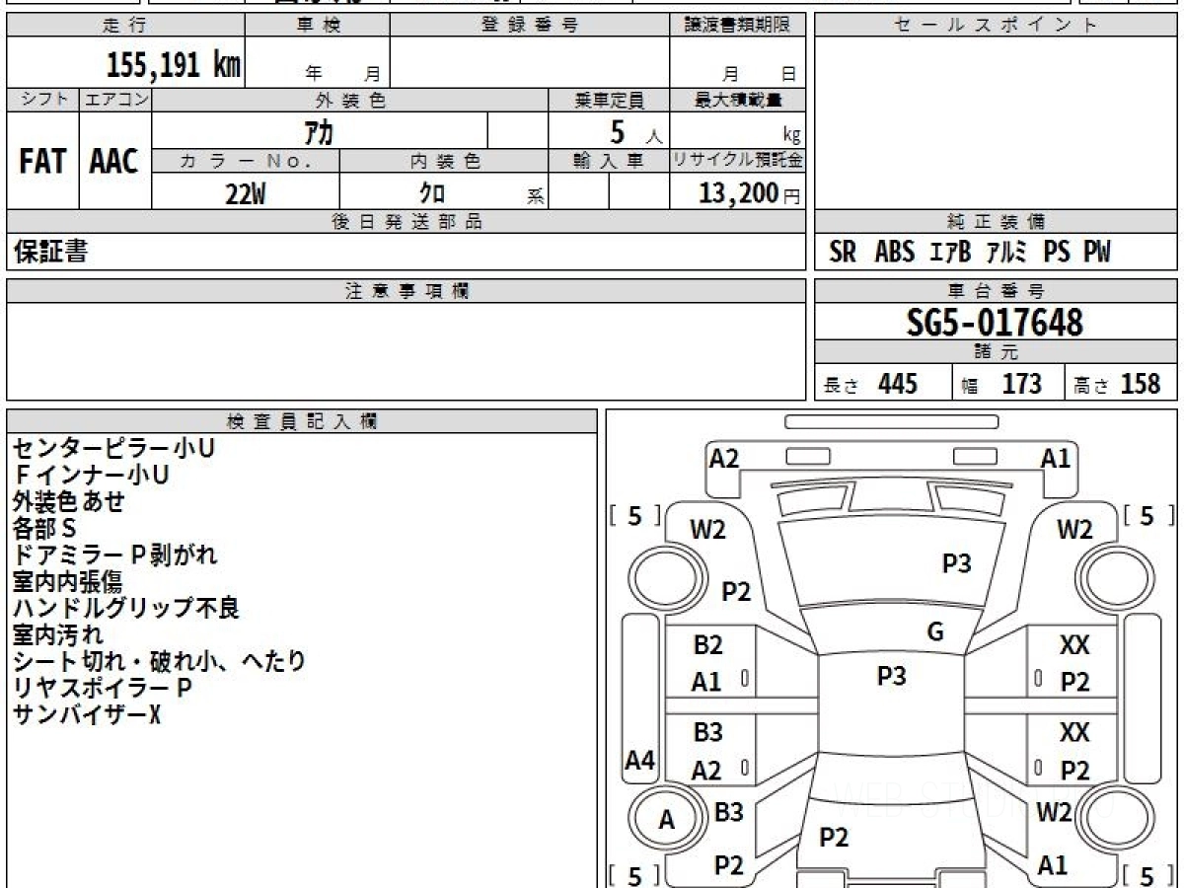Click the シフト header cell
1184x888 pixels.
pyautogui.click(x=42, y=100)
